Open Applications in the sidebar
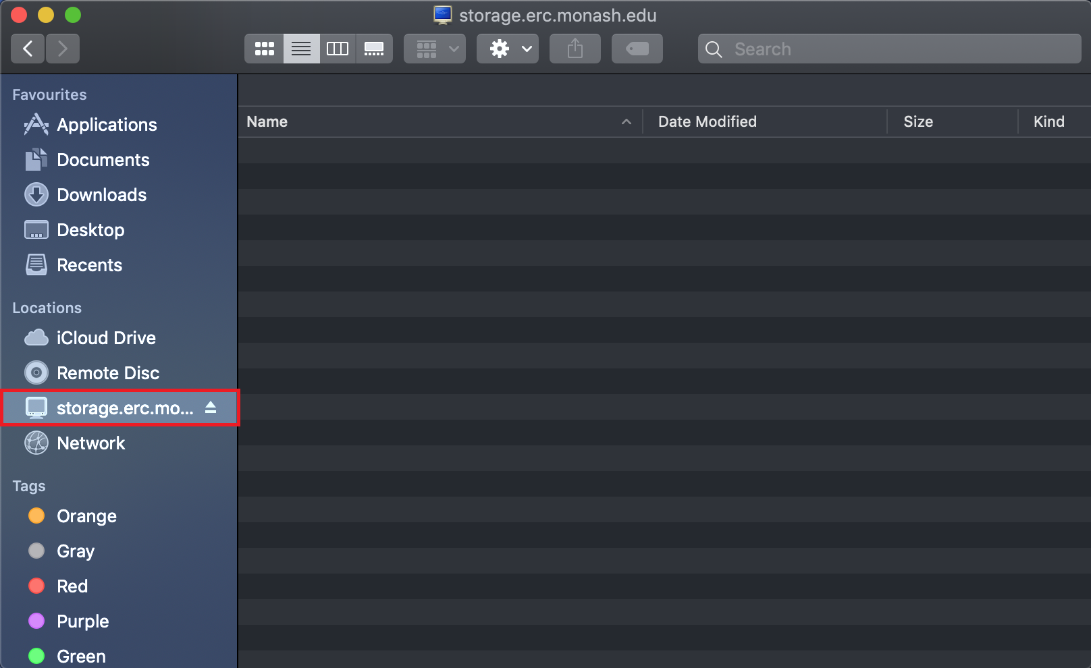Screen dimensions: 1091x668 pyautogui.click(x=107, y=125)
